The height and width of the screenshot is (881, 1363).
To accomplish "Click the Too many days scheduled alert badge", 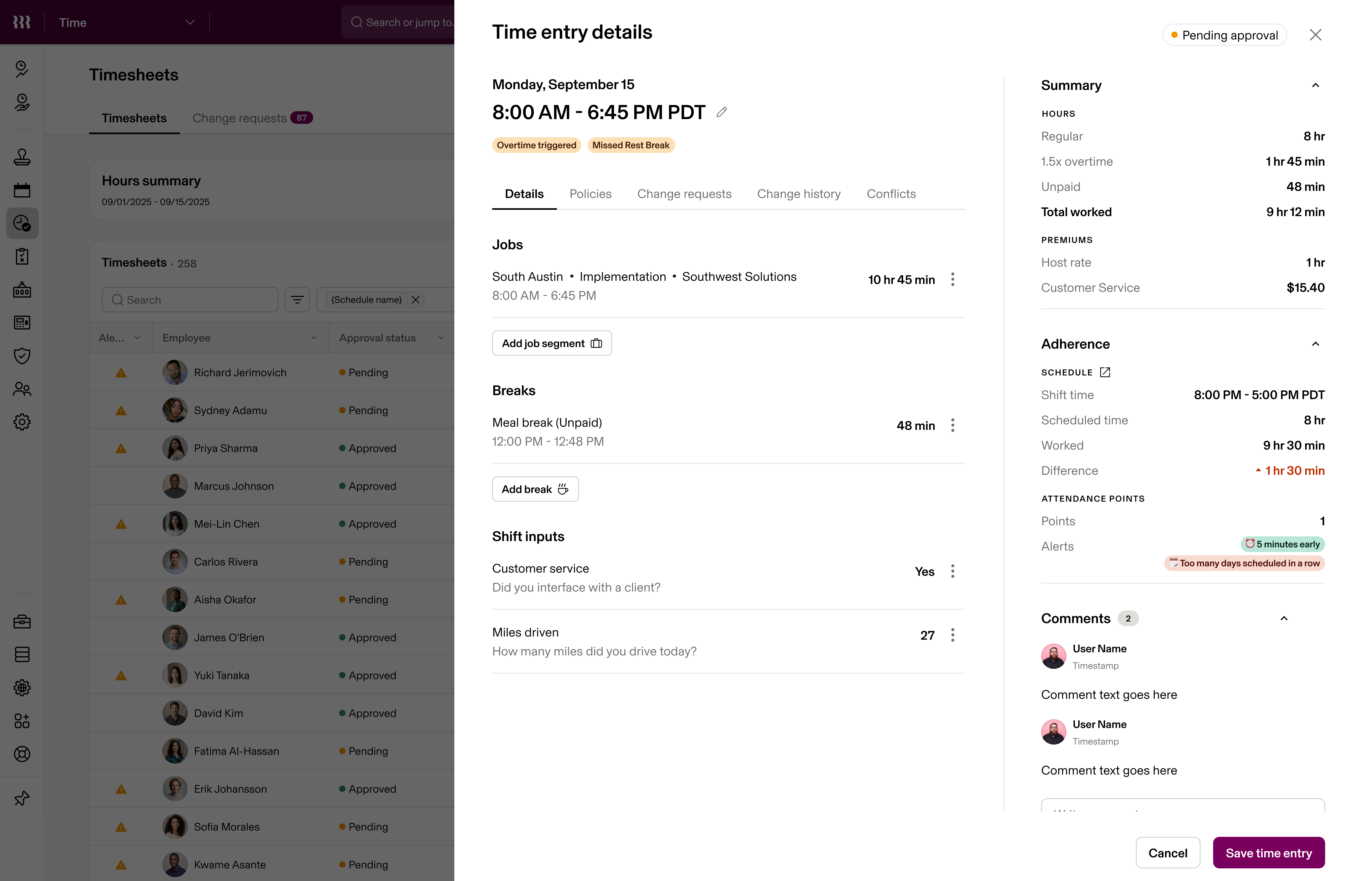I will pyautogui.click(x=1244, y=563).
